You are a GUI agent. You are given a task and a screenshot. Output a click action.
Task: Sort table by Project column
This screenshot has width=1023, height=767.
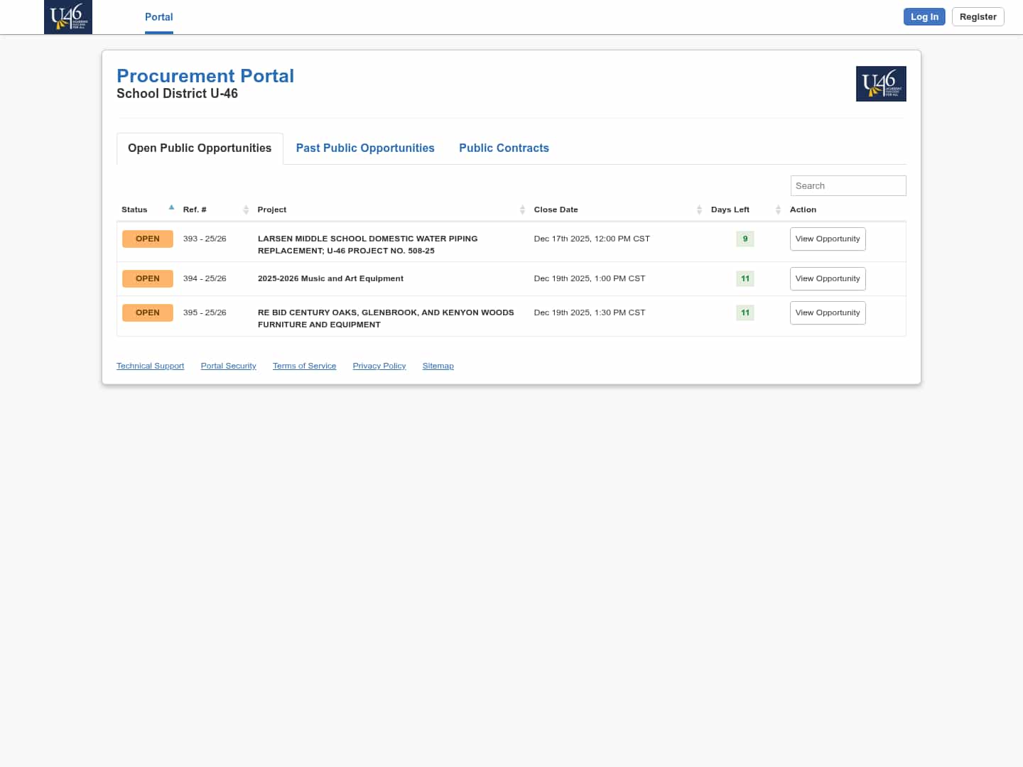[x=522, y=210]
